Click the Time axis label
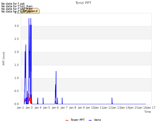Screen dimensions: 167x125 click(148, 112)
